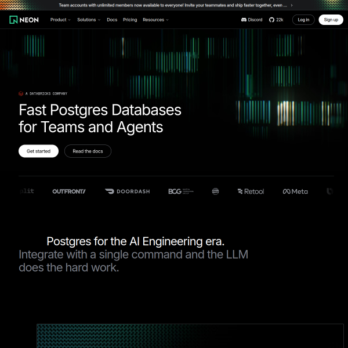The image size is (348, 348).
Task: Click the round globe-style customer logo
Action: coord(215,191)
